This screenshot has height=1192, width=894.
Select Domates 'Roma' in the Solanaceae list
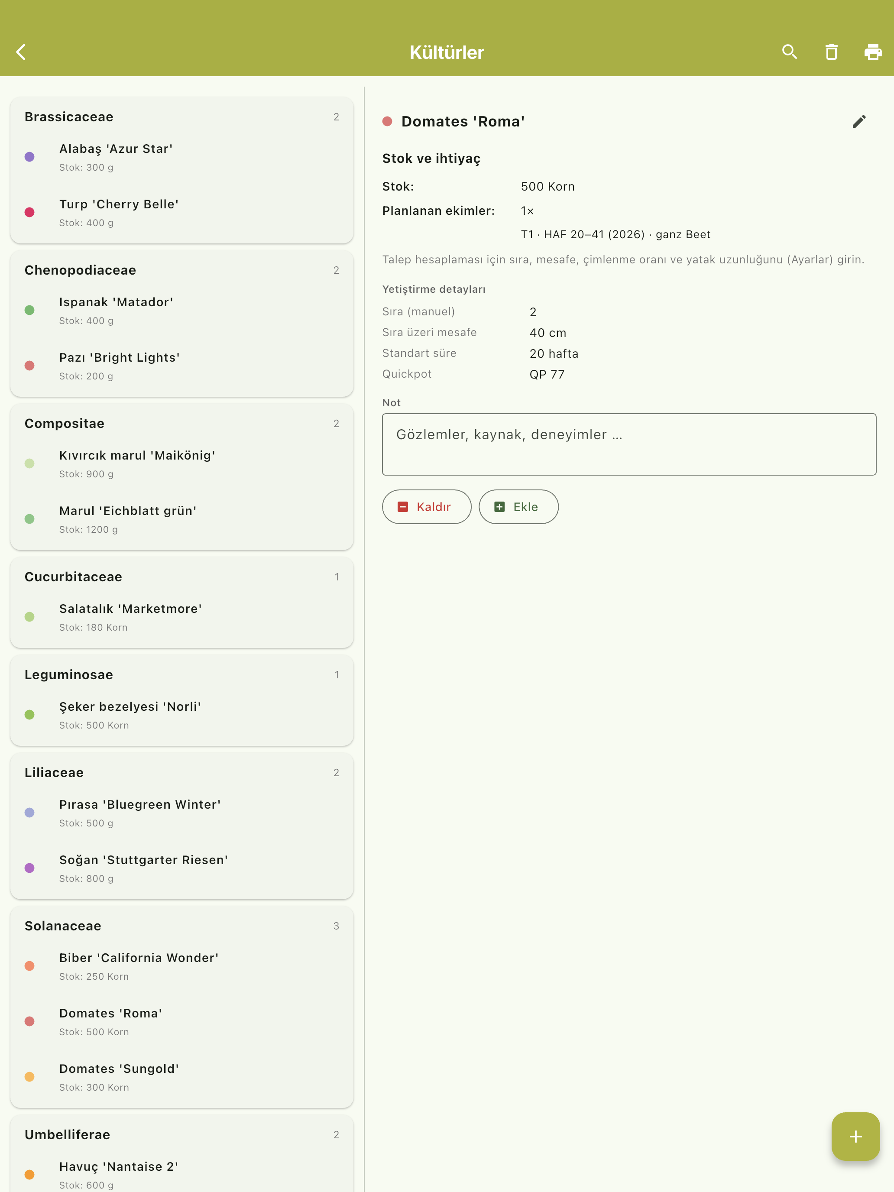coord(181,1022)
